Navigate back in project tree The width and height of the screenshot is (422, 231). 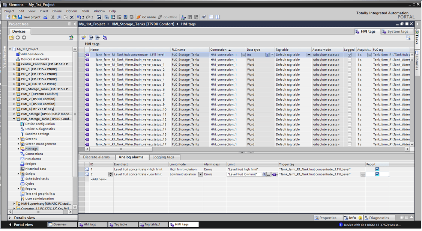pyautogui.click(x=18, y=38)
